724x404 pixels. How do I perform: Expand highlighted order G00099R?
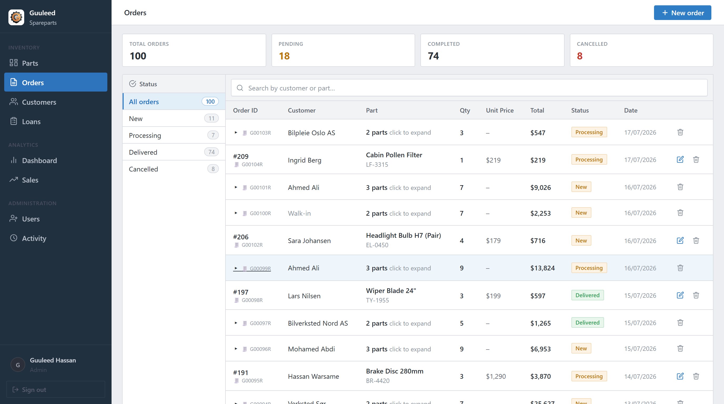(236, 268)
